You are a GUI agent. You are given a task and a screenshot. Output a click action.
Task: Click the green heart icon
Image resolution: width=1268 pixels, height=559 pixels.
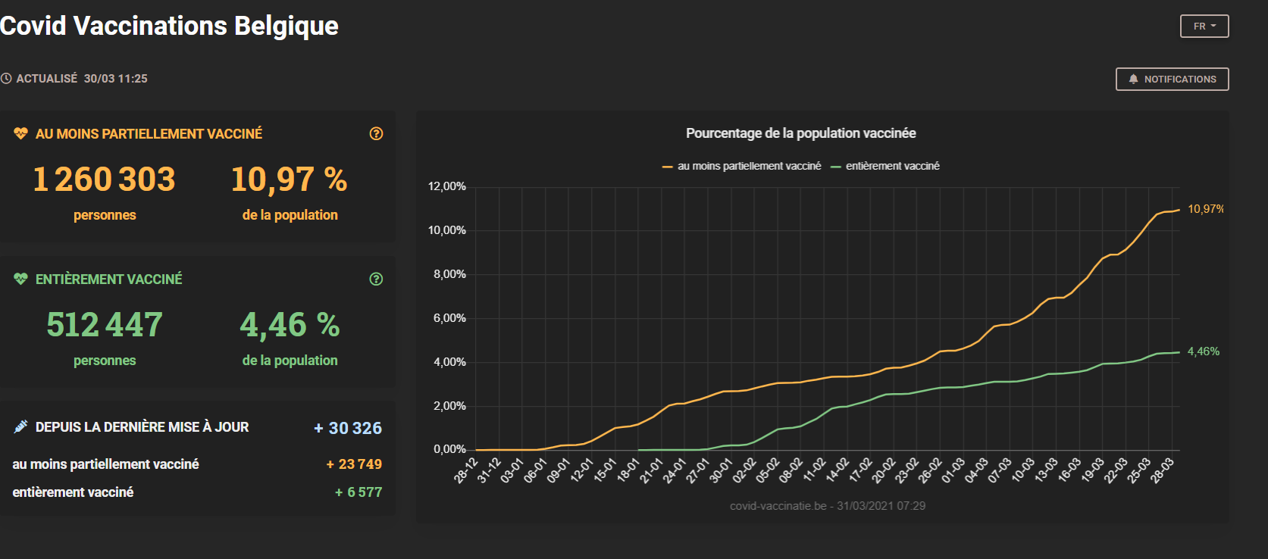pos(20,279)
